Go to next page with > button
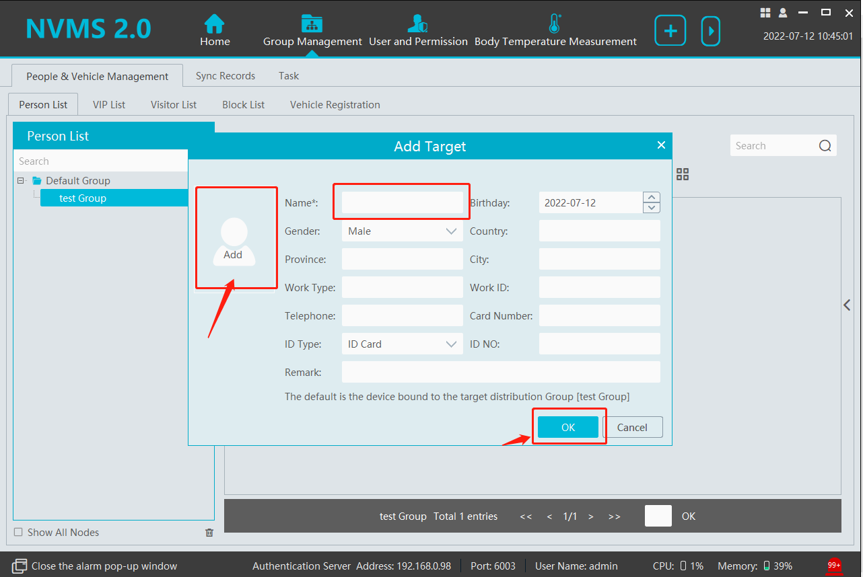863x577 pixels. pyautogui.click(x=591, y=516)
